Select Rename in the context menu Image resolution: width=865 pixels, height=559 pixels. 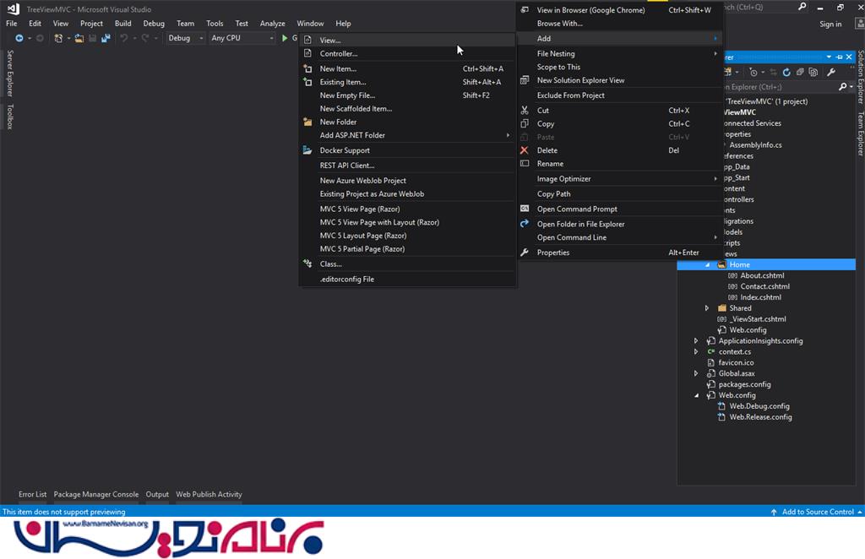click(620, 164)
